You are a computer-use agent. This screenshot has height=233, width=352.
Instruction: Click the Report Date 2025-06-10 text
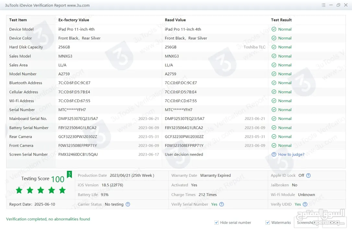pyautogui.click(x=32, y=204)
